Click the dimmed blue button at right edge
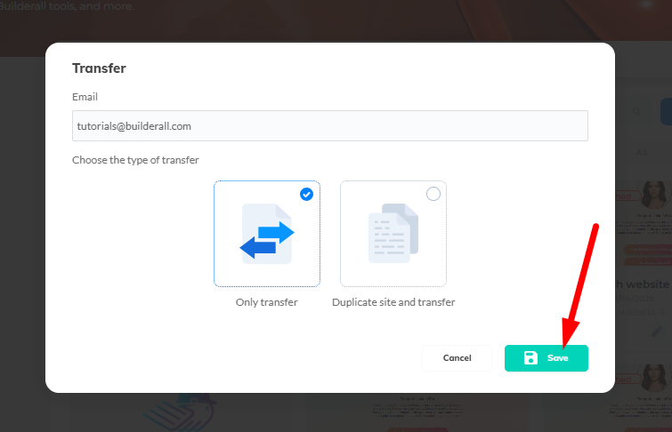 click(666, 112)
